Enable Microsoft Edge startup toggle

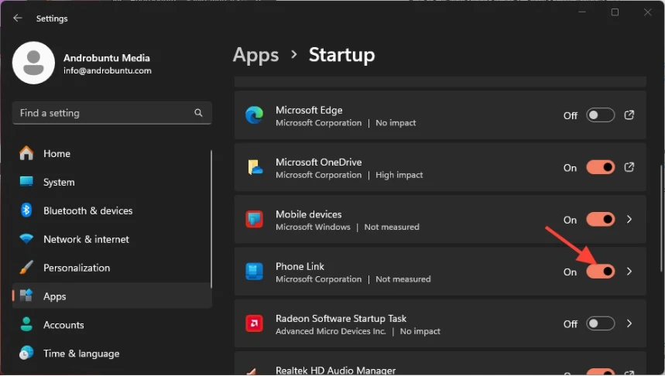600,115
